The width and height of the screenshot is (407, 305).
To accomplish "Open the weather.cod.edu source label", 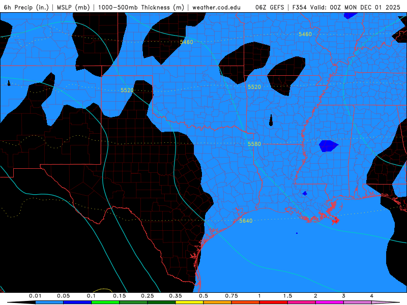I will pyautogui.click(x=217, y=7).
